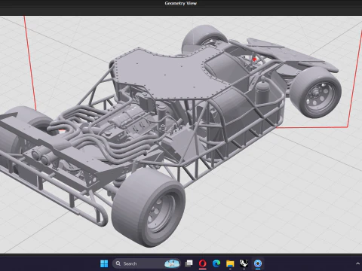Click the taskbar Search box
The width and height of the screenshot is (362, 271).
(146, 263)
